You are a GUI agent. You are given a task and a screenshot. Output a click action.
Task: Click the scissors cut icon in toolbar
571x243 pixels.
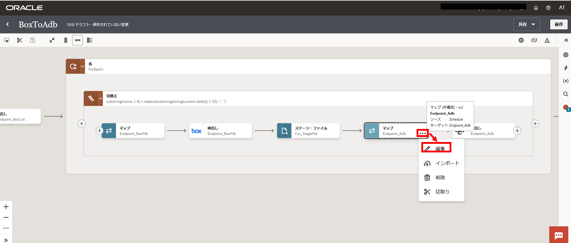[x=20, y=40]
